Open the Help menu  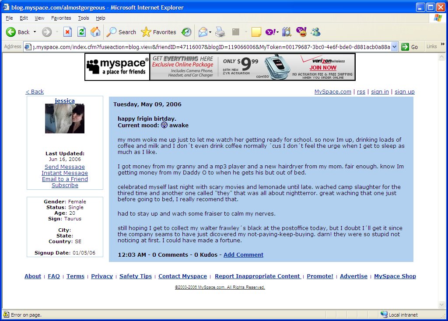(x=101, y=18)
